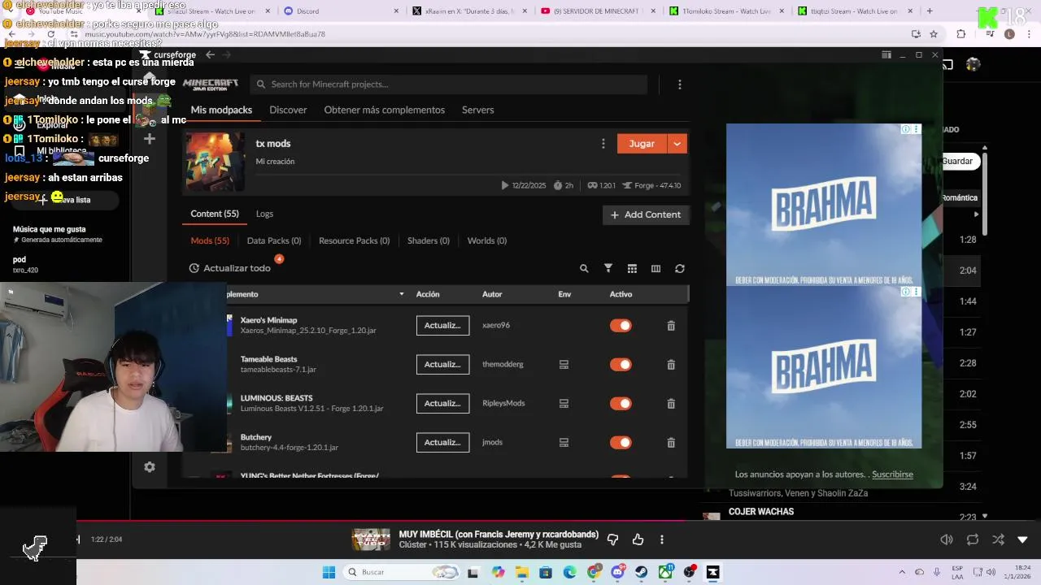Click COJER WACHAS song in queue
Viewport: 1041px width, 585px height.
tap(761, 512)
